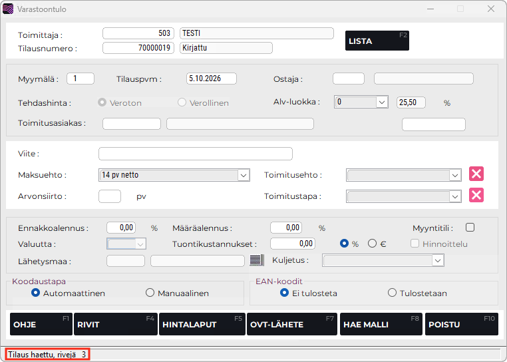Close the Varastoontulo window
507x362 pixels.
pyautogui.click(x=491, y=9)
